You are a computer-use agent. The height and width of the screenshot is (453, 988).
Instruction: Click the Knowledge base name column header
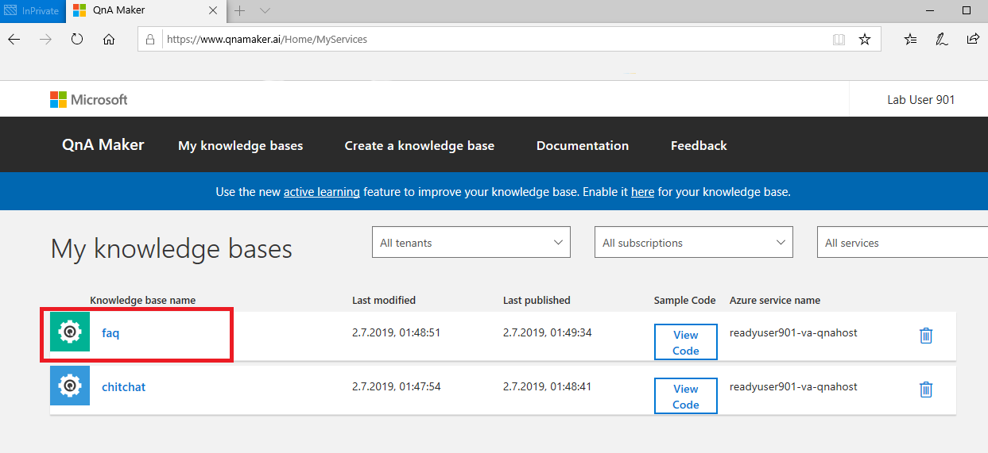[x=143, y=300]
